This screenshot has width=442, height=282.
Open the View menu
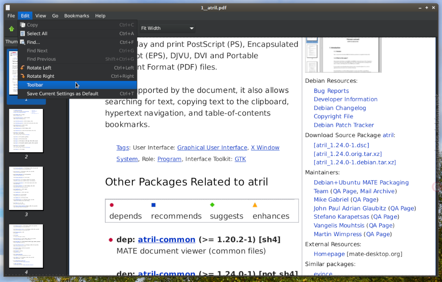[41, 16]
